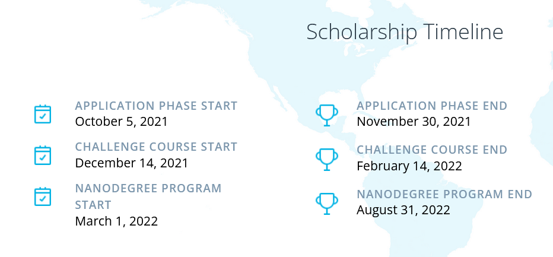Select the March 1, 2022 date

pyautogui.click(x=116, y=221)
